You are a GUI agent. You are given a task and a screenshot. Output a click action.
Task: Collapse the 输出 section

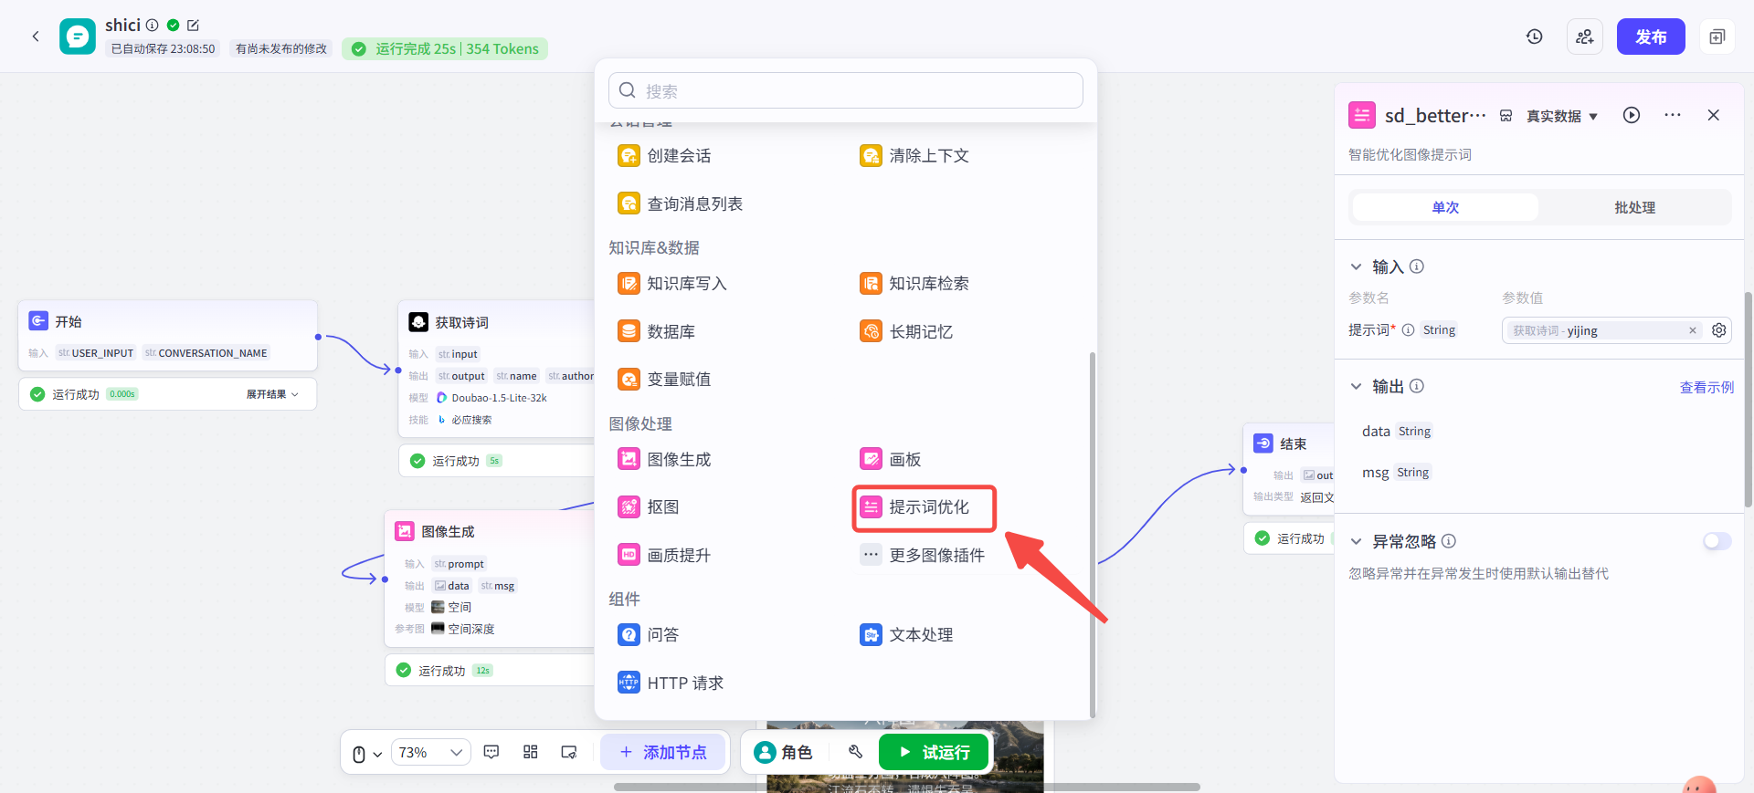tap(1357, 386)
